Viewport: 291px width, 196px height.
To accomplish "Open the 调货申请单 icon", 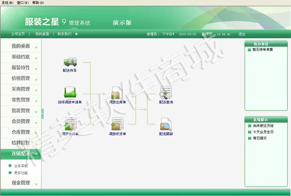I will coord(70,124).
